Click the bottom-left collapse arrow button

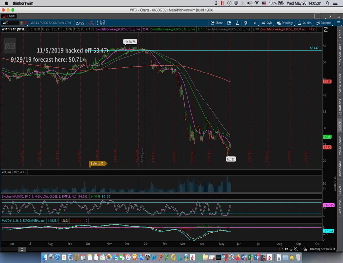(x=22, y=249)
